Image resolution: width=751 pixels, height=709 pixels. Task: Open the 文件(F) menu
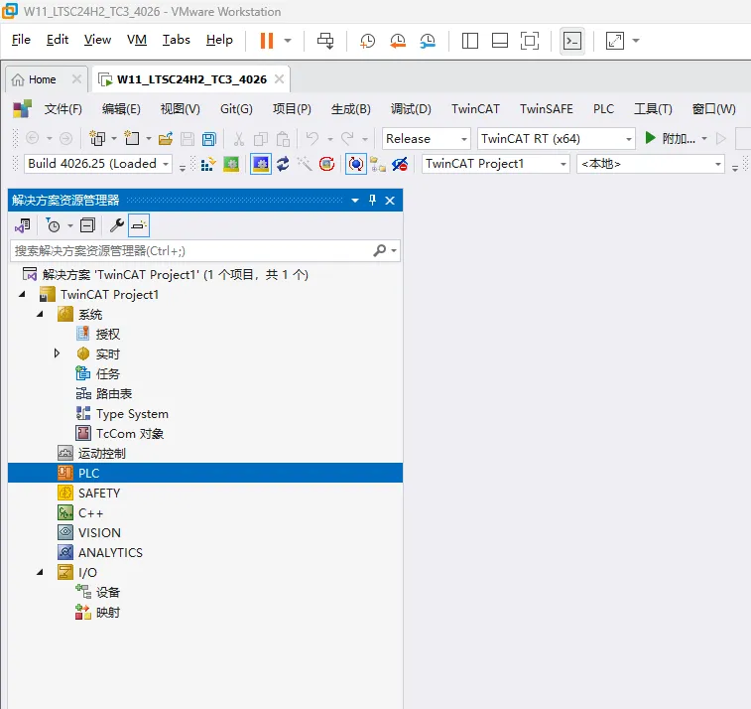(63, 109)
